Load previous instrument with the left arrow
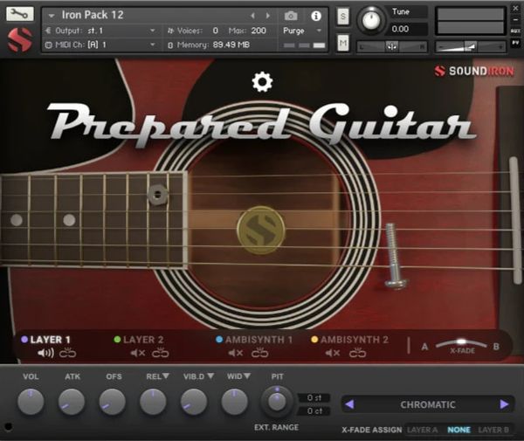 (252, 16)
